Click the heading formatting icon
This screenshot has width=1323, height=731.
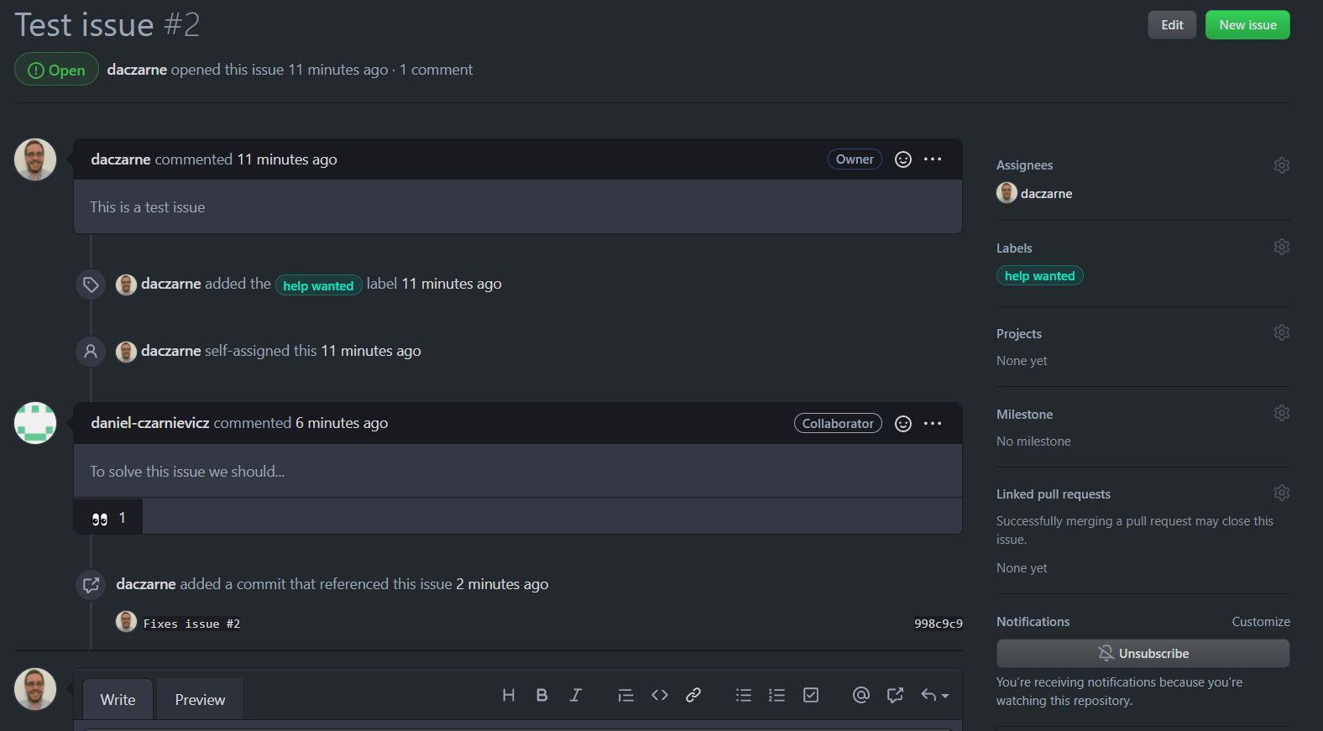point(509,695)
